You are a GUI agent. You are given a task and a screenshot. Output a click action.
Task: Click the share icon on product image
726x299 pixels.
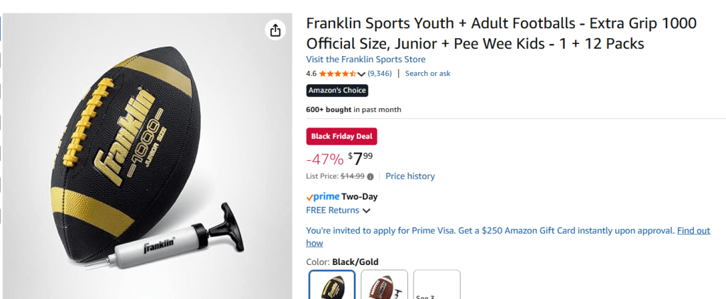tap(275, 30)
